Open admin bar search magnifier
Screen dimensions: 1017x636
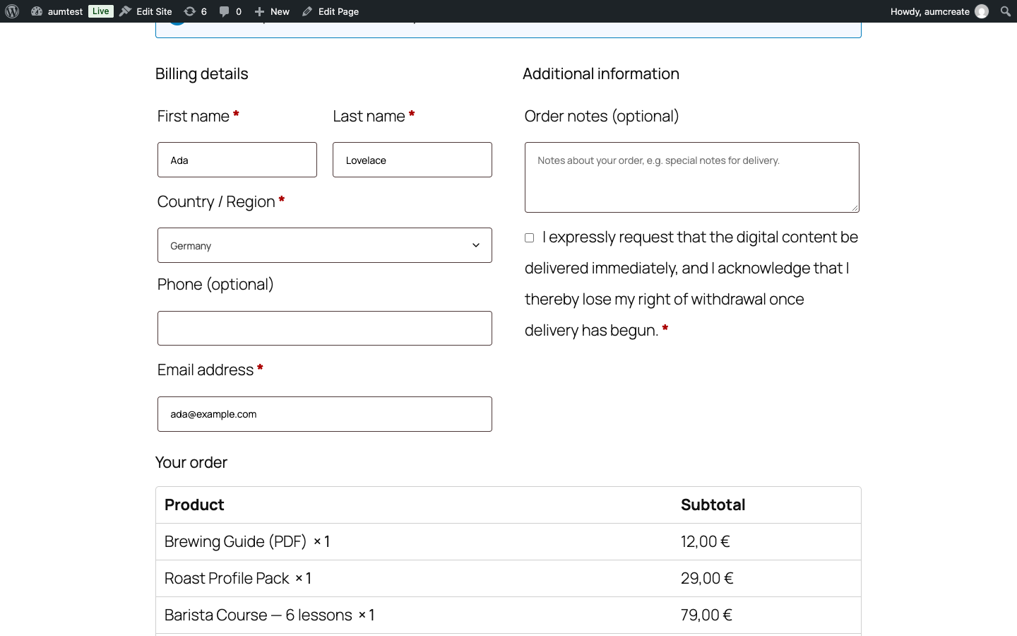[1006, 11]
